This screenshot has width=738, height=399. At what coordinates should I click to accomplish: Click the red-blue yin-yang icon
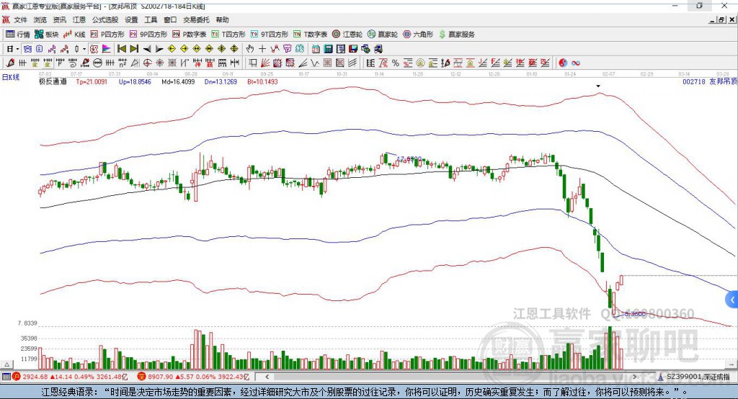(x=563, y=63)
